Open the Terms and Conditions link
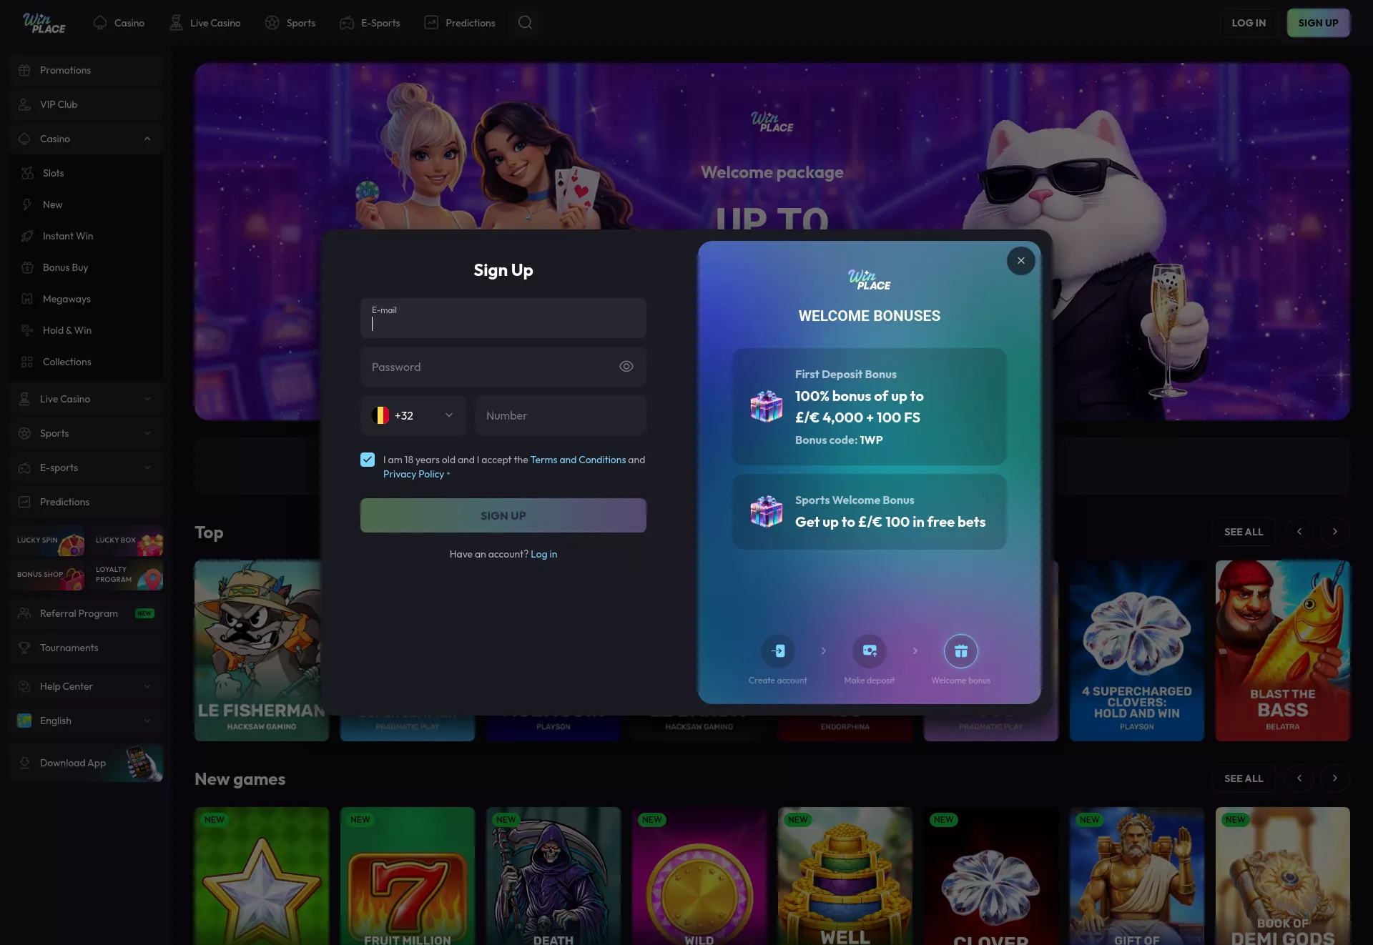1373x945 pixels. point(578,460)
